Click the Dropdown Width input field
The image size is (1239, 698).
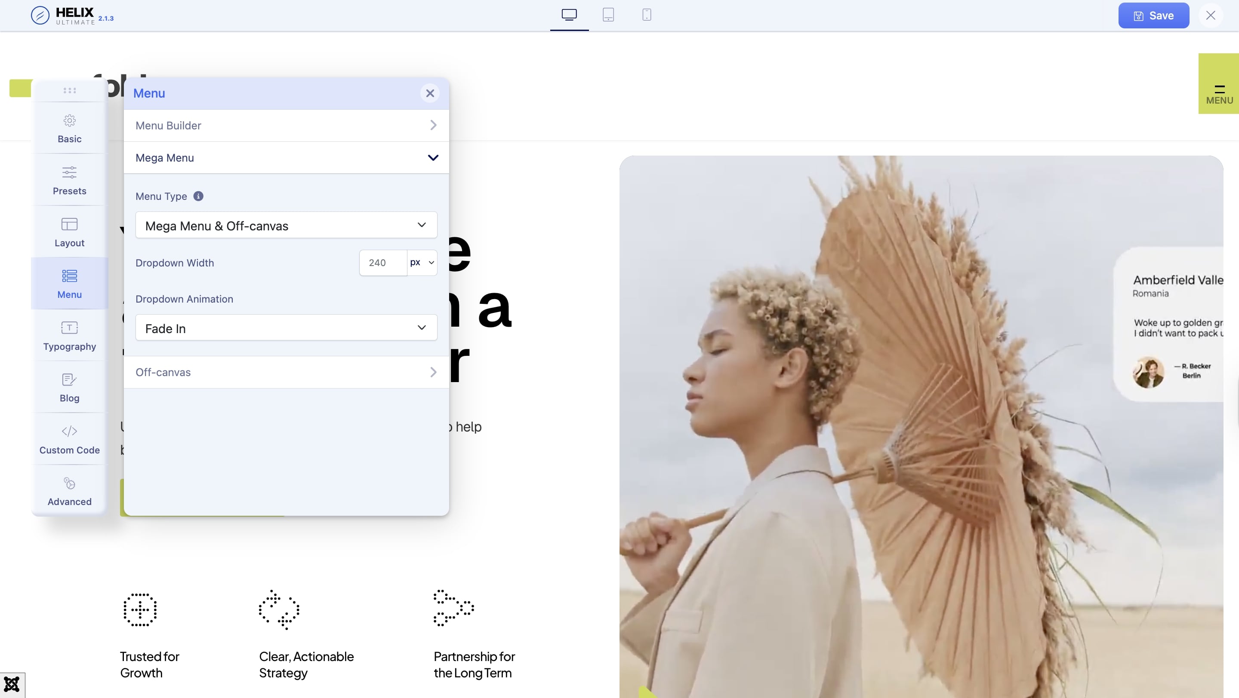[383, 263]
